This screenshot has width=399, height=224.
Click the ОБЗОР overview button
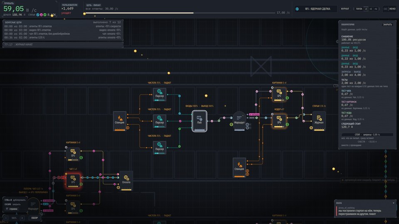(34, 218)
